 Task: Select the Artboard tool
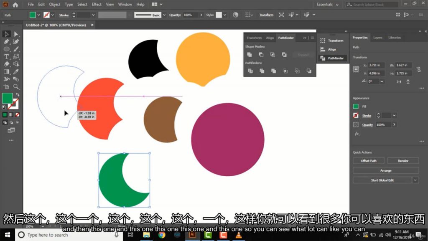tap(7, 87)
